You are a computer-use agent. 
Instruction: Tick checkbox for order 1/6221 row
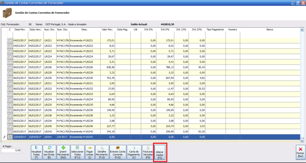click(x=10, y=41)
